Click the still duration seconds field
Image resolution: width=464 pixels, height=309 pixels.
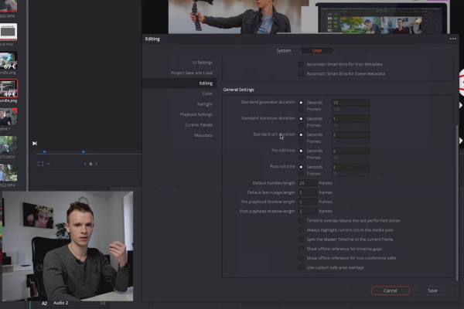coord(350,135)
